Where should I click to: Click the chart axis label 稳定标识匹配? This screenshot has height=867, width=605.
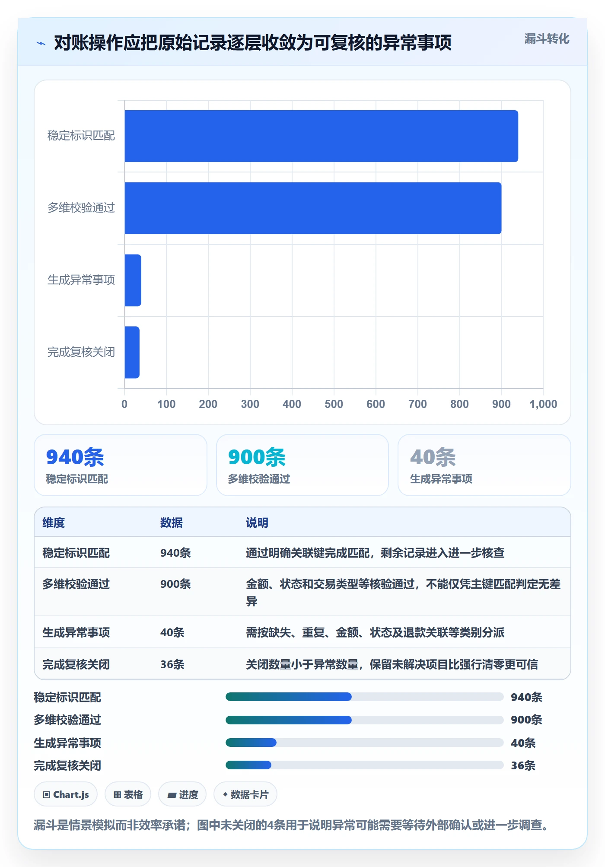pyautogui.click(x=81, y=136)
